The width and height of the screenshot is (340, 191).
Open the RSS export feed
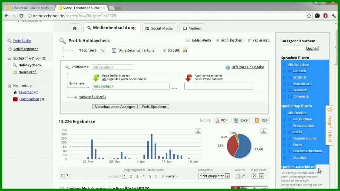[261, 120]
